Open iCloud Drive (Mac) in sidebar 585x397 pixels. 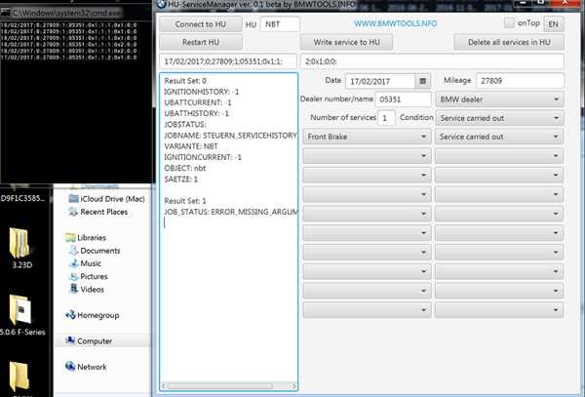click(x=110, y=198)
